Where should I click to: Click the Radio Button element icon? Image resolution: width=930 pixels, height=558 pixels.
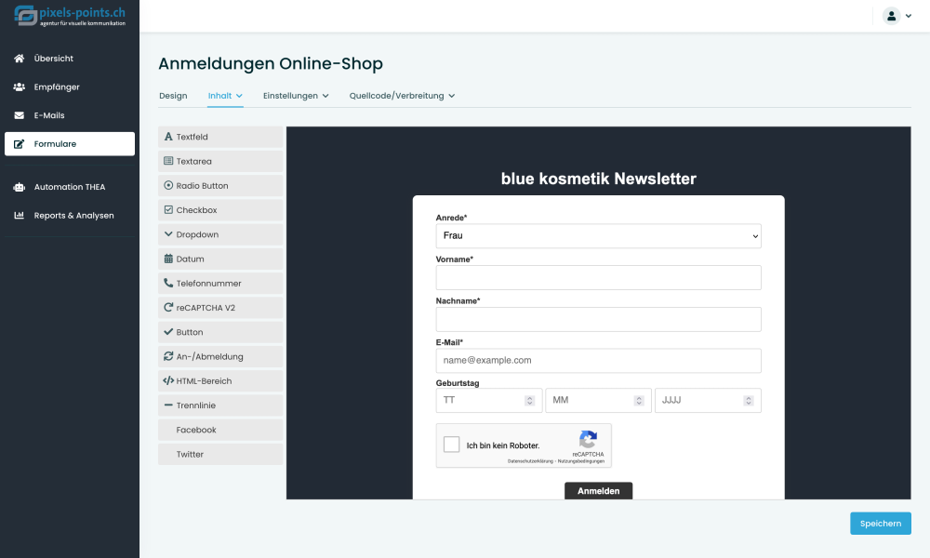[x=168, y=185]
